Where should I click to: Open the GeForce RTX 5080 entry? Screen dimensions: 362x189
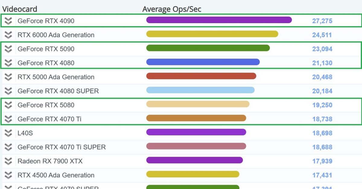coord(46,105)
